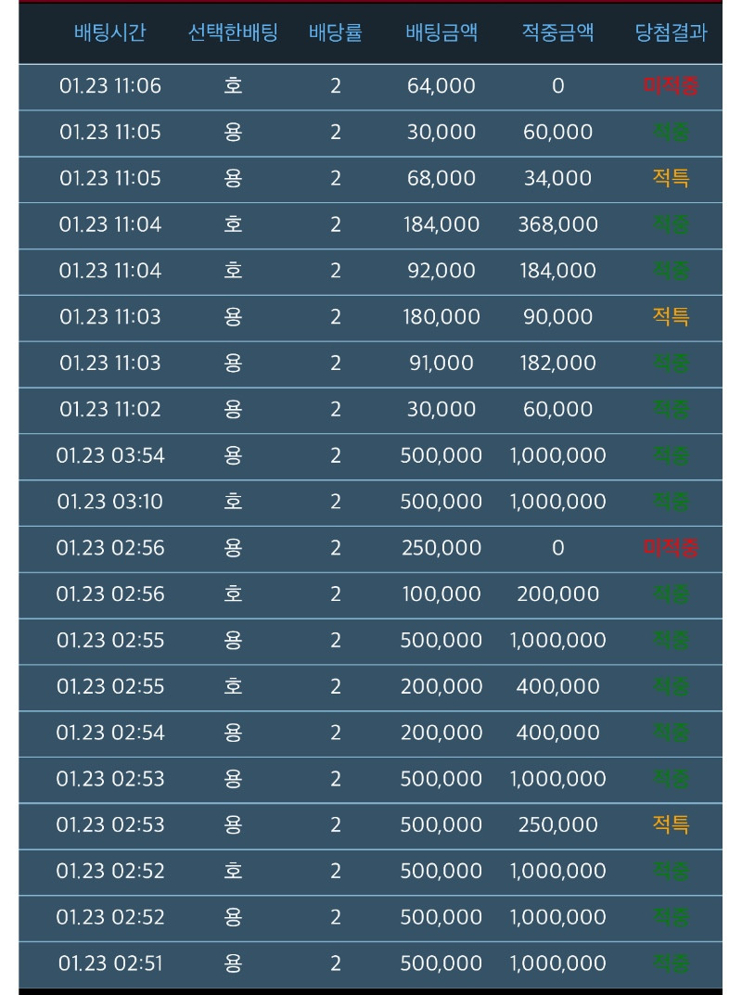Click the 호 bet in the 03:10 row
The height and width of the screenshot is (995, 742).
tap(233, 502)
